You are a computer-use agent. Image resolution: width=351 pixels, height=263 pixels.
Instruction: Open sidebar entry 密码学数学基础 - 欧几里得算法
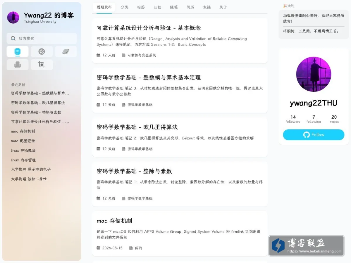point(38,103)
